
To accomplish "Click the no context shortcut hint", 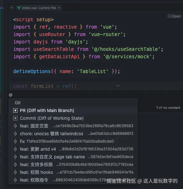I will point(168,108).
